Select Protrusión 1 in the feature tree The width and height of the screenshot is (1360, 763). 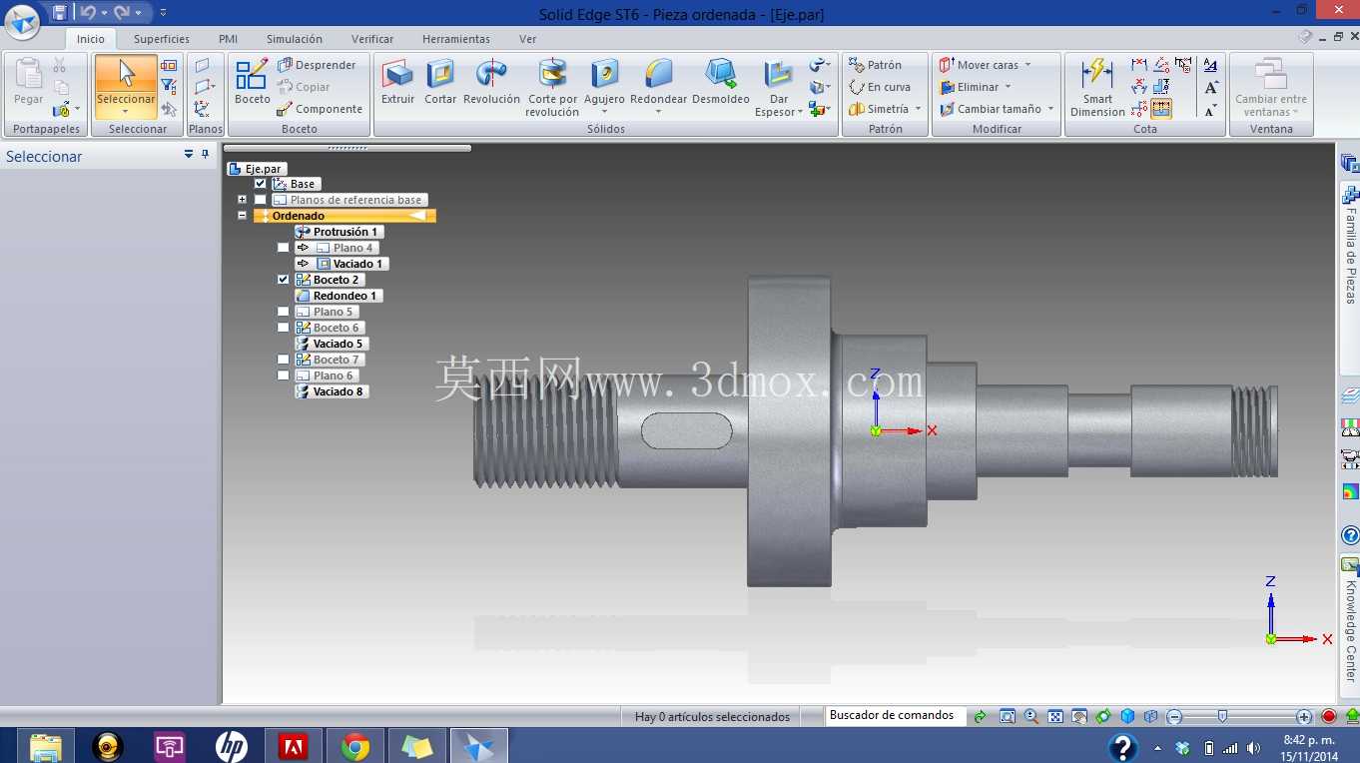click(338, 232)
